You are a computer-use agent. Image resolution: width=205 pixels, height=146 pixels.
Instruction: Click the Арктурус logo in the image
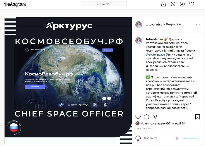[x=69, y=26]
